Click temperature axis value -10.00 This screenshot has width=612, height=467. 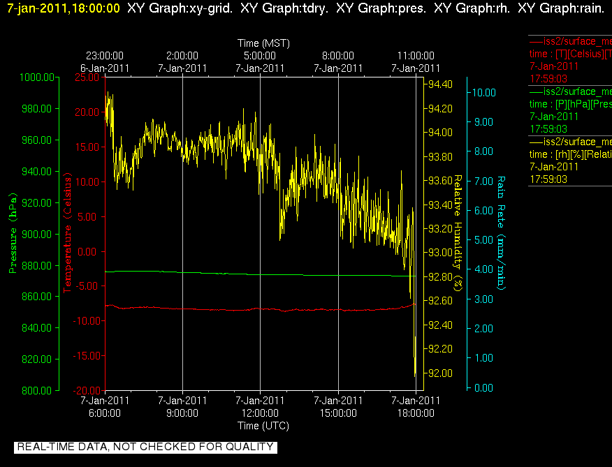coord(87,320)
